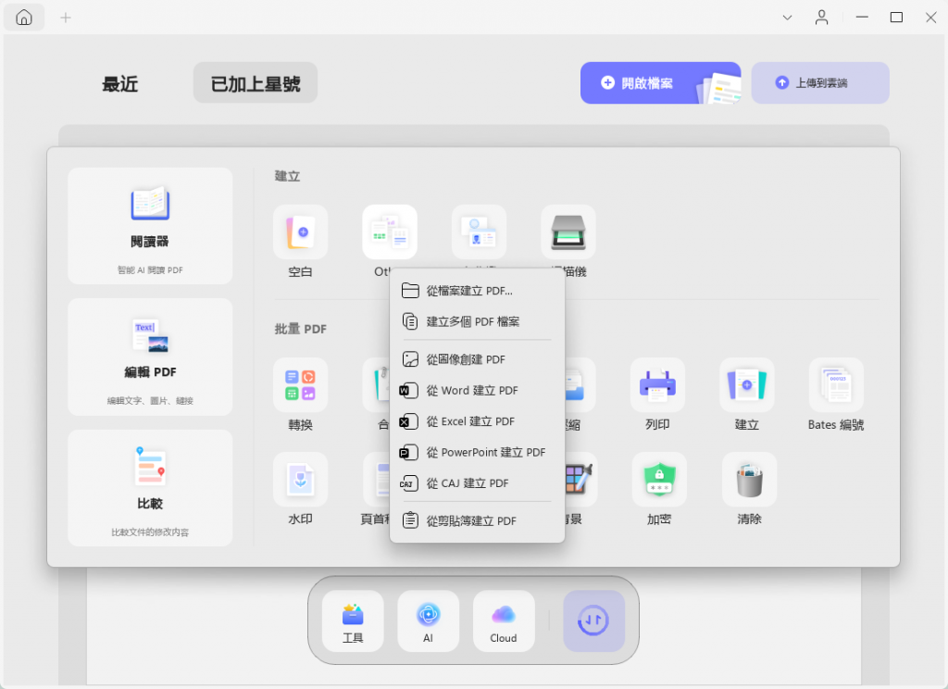Screen dimensions: 948x689
Task: Open the 空白 blank PDF creator
Action: pyautogui.click(x=301, y=232)
